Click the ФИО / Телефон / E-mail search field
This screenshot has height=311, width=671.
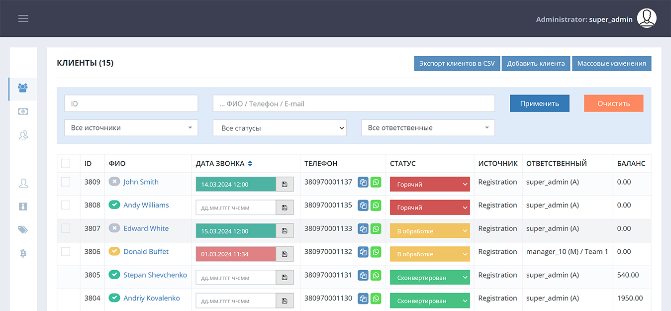tap(354, 104)
